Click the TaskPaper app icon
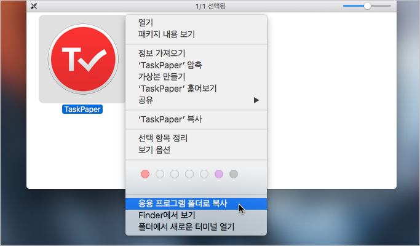Screen dimensions: 420x246 coord(83,59)
